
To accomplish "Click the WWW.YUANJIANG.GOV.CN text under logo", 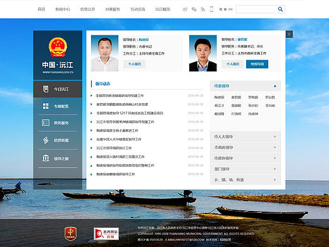I will [x=58, y=72].
